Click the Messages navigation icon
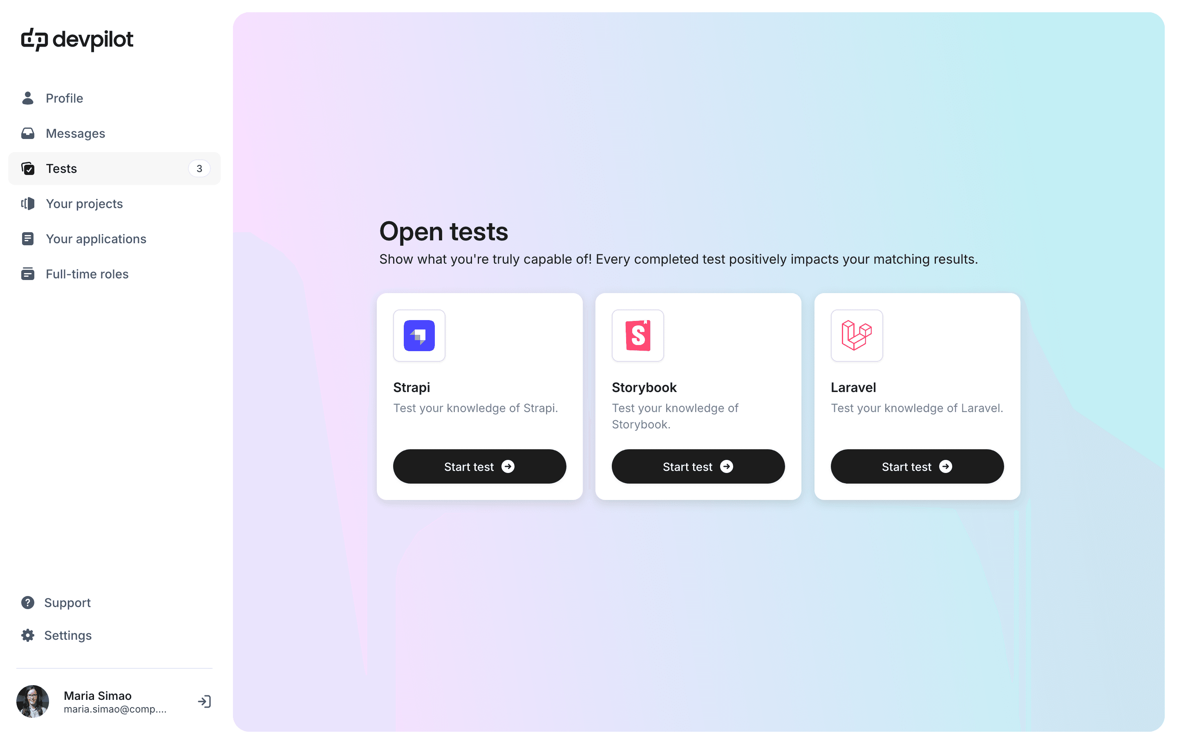 coord(28,133)
